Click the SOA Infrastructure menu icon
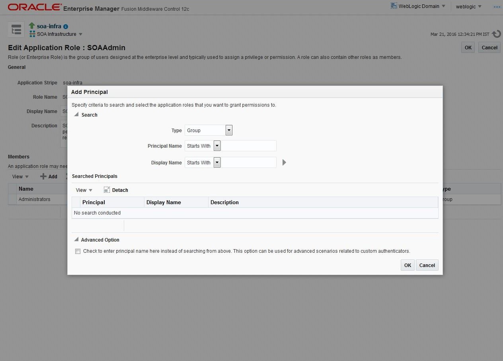503x361 pixels. pyautogui.click(x=32, y=34)
